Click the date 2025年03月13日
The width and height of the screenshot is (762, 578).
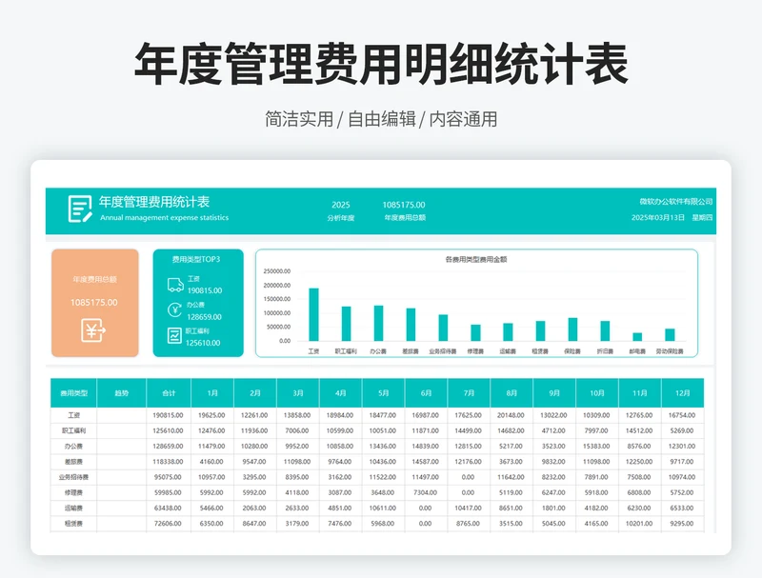point(658,218)
